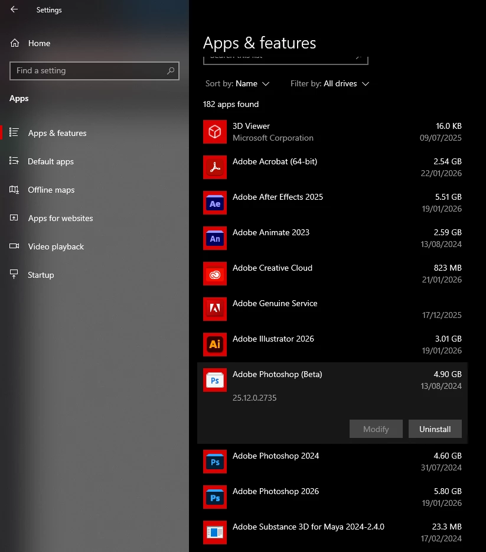The image size is (486, 552).
Task: Click the Video playback camera icon
Action: (x=14, y=246)
